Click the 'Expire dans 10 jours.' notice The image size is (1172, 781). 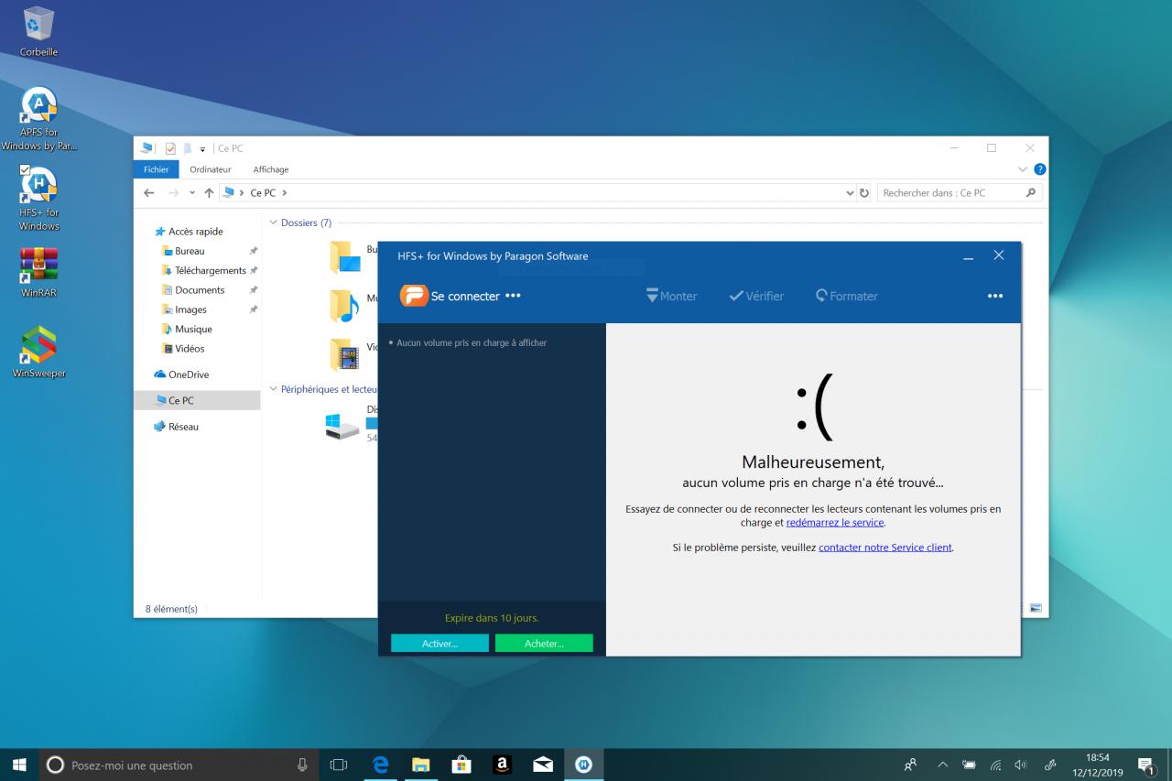click(492, 618)
